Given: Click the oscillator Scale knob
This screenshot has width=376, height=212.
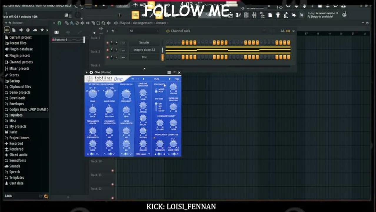Looking at the screenshot, I should pos(93,94).
